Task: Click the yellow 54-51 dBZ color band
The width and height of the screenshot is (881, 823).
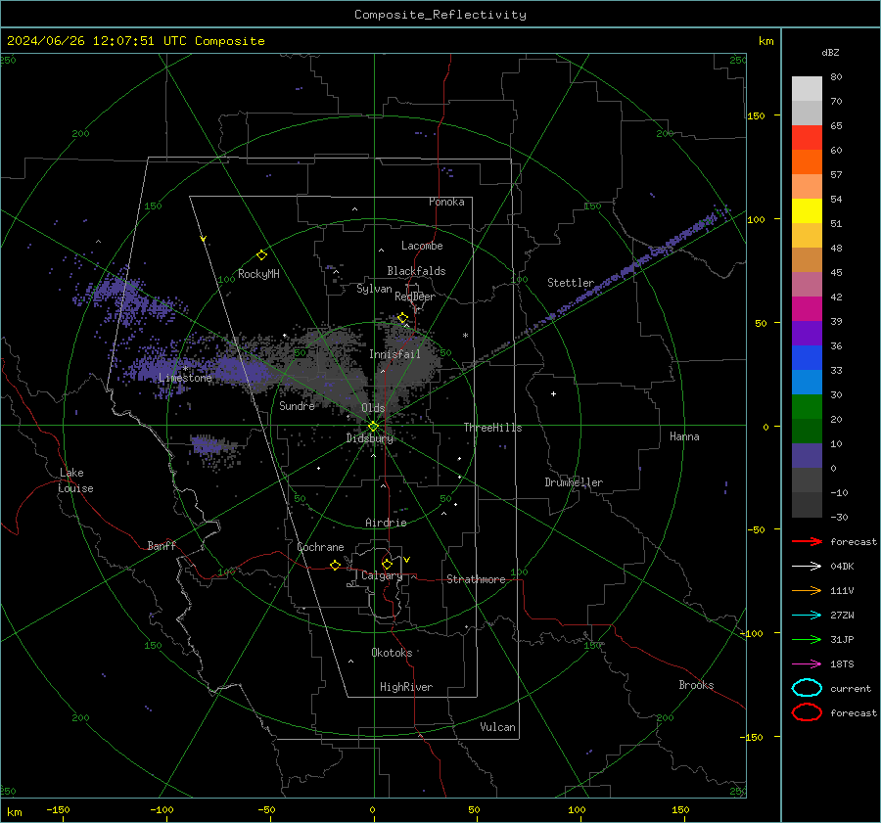Action: pyautogui.click(x=807, y=210)
